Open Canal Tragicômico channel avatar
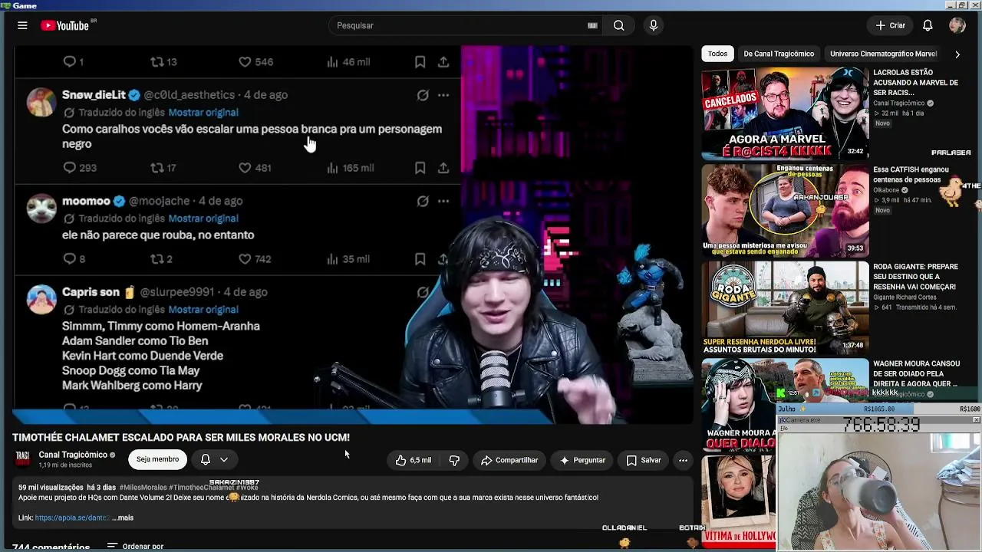This screenshot has height=552, width=982. point(22,458)
